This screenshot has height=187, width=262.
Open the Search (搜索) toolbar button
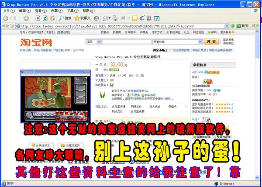point(65,18)
